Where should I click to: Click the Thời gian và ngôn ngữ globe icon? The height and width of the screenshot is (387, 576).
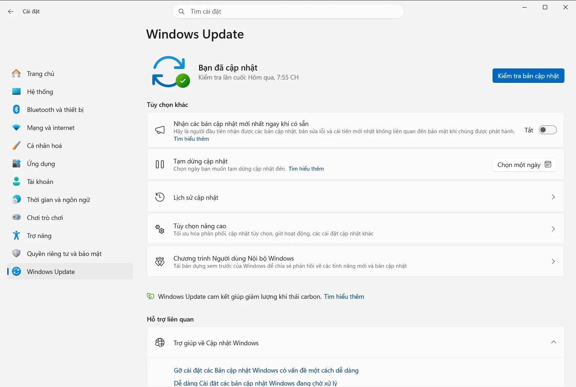click(x=16, y=199)
